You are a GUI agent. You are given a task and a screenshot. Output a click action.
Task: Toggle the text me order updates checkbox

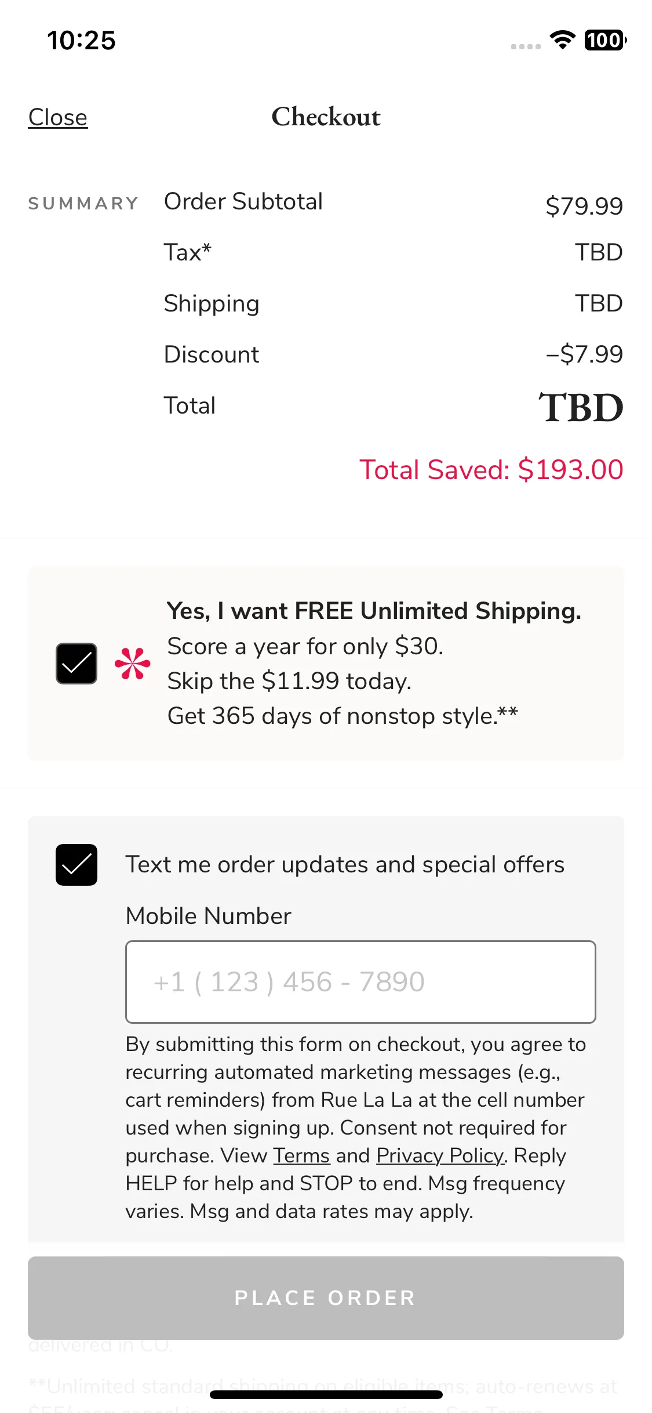coord(77,865)
